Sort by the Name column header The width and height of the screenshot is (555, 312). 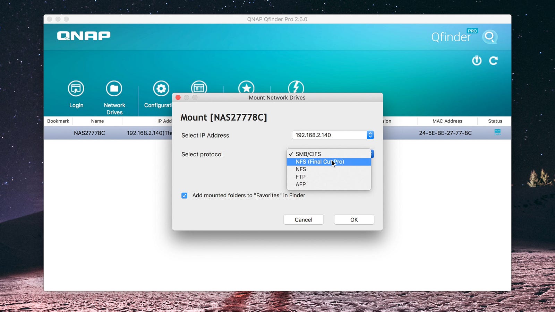pyautogui.click(x=97, y=121)
